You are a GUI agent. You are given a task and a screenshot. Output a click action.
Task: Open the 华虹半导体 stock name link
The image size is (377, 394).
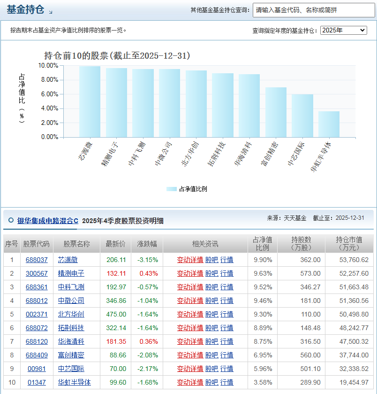74,382
